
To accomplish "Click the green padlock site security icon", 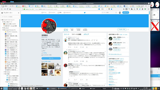I will 24,9.
